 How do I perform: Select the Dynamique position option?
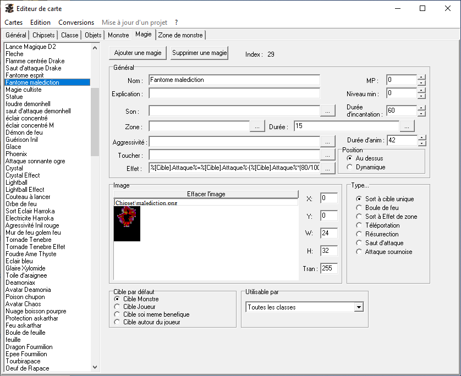point(350,167)
